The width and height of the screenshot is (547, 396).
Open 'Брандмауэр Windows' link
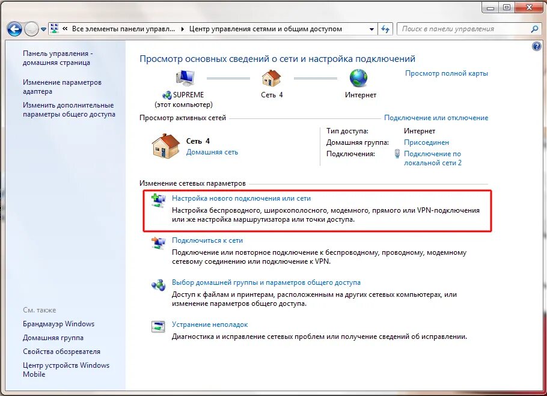(59, 324)
